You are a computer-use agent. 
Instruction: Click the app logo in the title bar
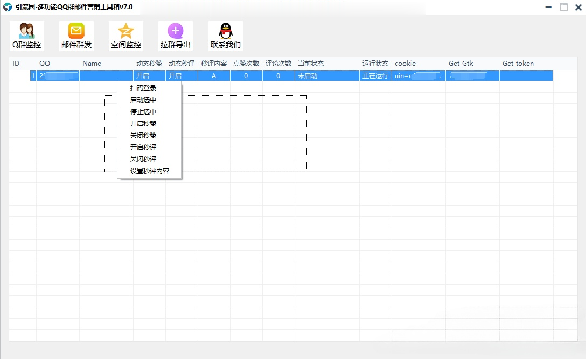[x=8, y=8]
